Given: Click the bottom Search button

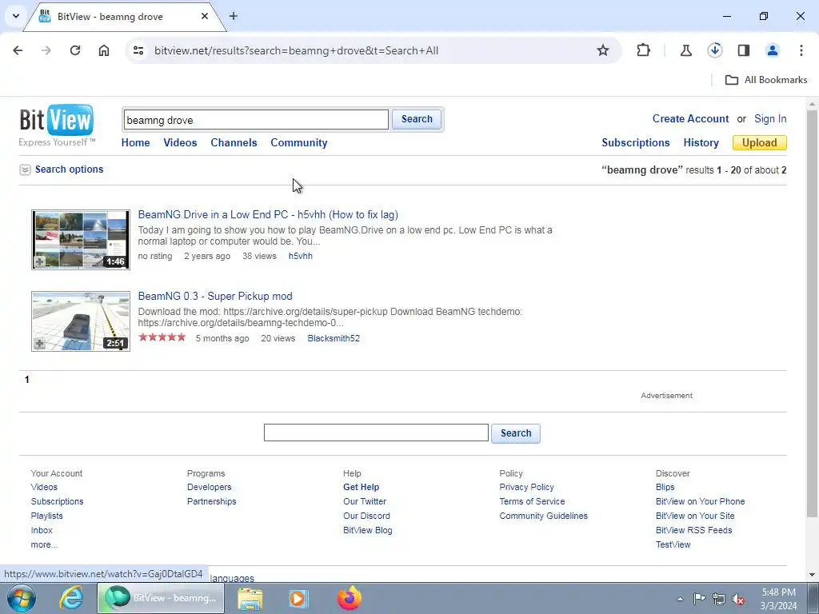Looking at the screenshot, I should 516,433.
